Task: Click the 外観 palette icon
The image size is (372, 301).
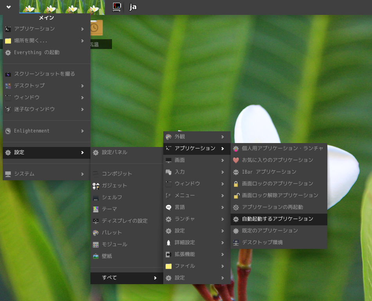Action: (x=168, y=137)
